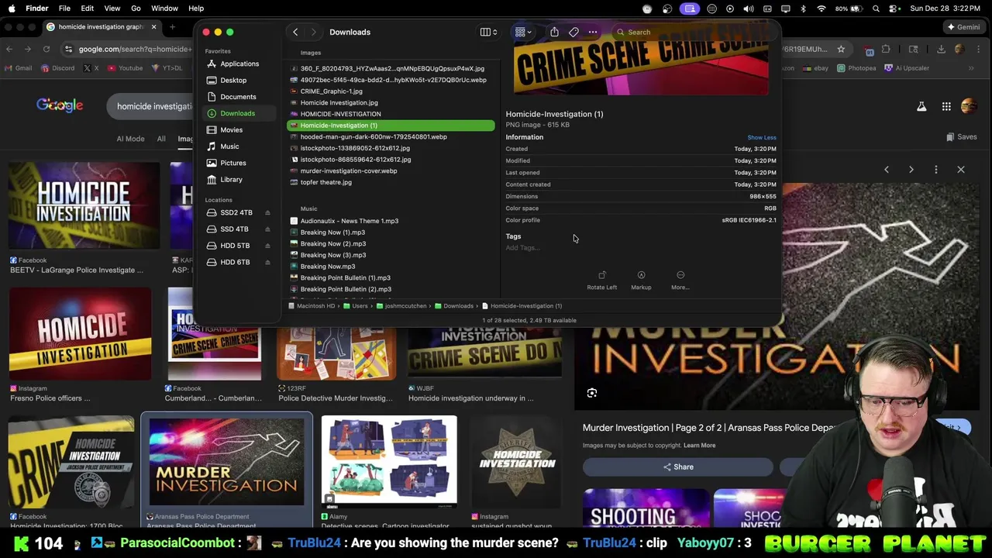
Task: Eject the HDD 6TB drive
Action: coord(267,262)
